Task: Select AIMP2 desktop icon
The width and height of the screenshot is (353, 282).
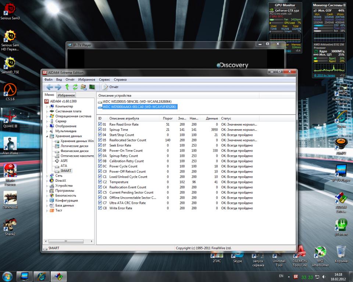Action: [341, 147]
